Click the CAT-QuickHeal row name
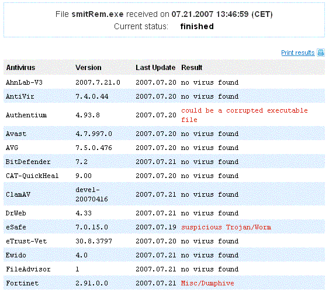Viewport: 329px width, 293px height. coord(32,176)
